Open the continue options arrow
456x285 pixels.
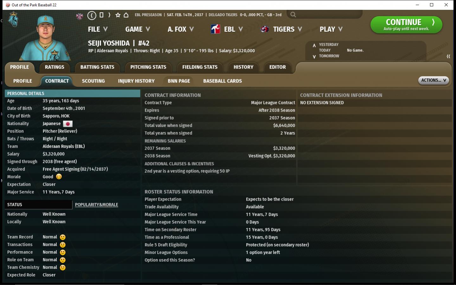(433, 22)
